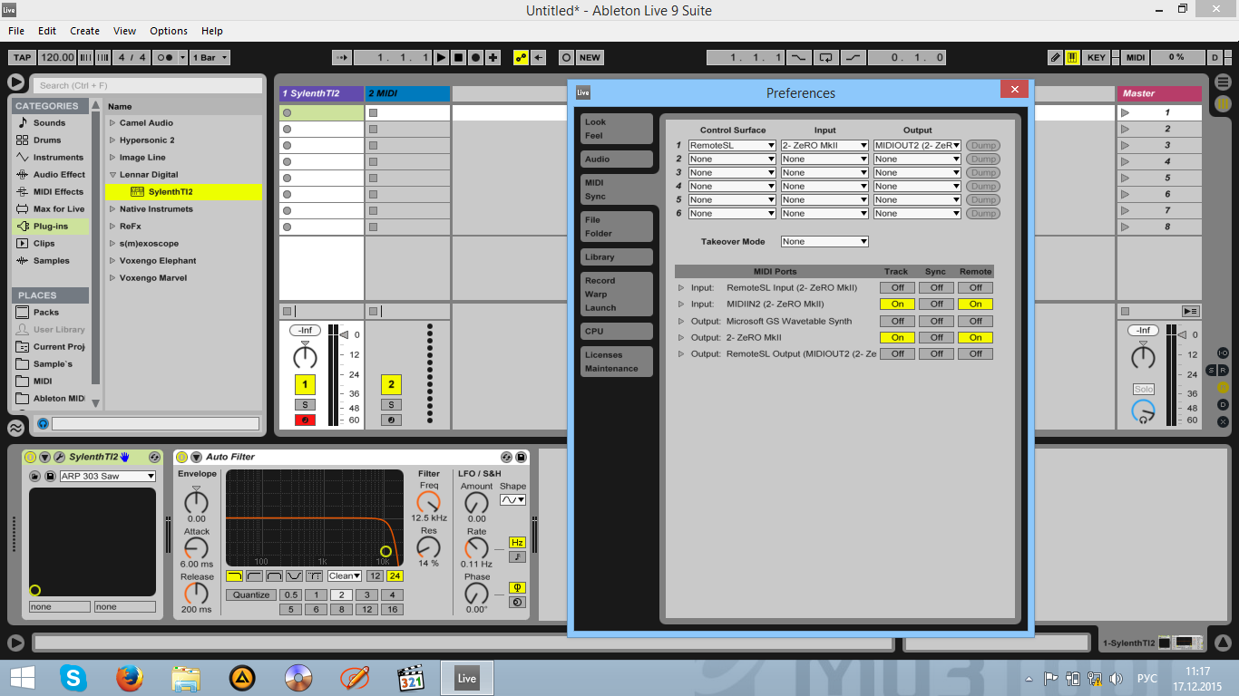Toggle the Computer MIDI Keyboard icon
The height and width of the screenshot is (696, 1239).
click(1072, 57)
